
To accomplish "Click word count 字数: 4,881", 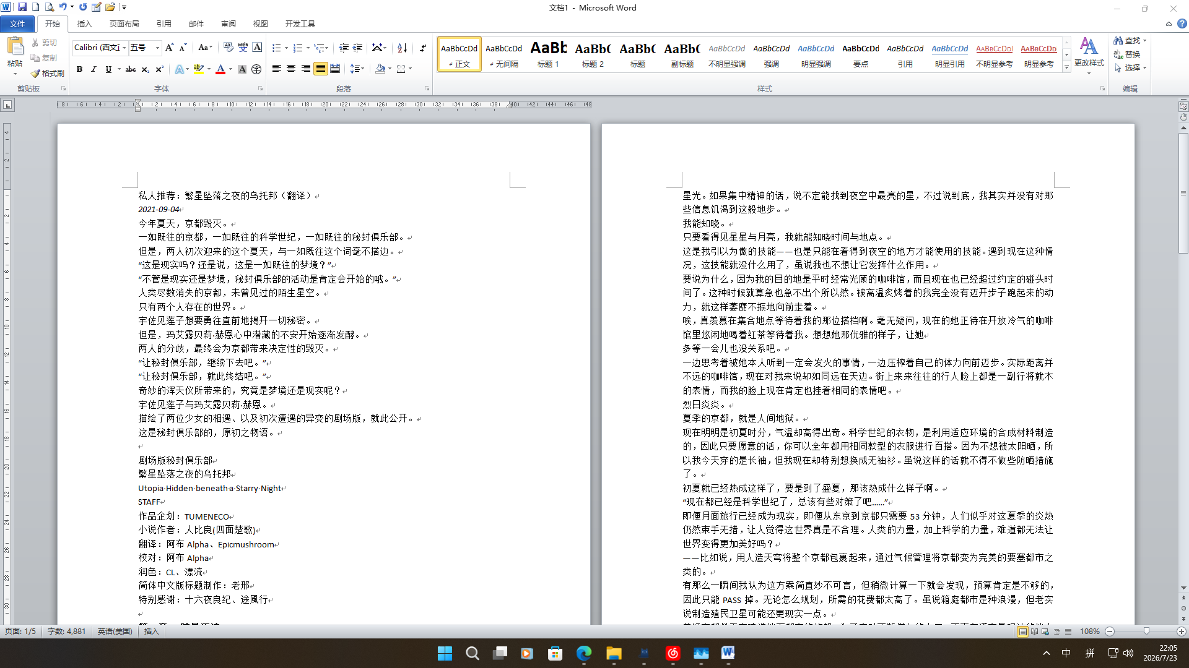I will coord(66,632).
